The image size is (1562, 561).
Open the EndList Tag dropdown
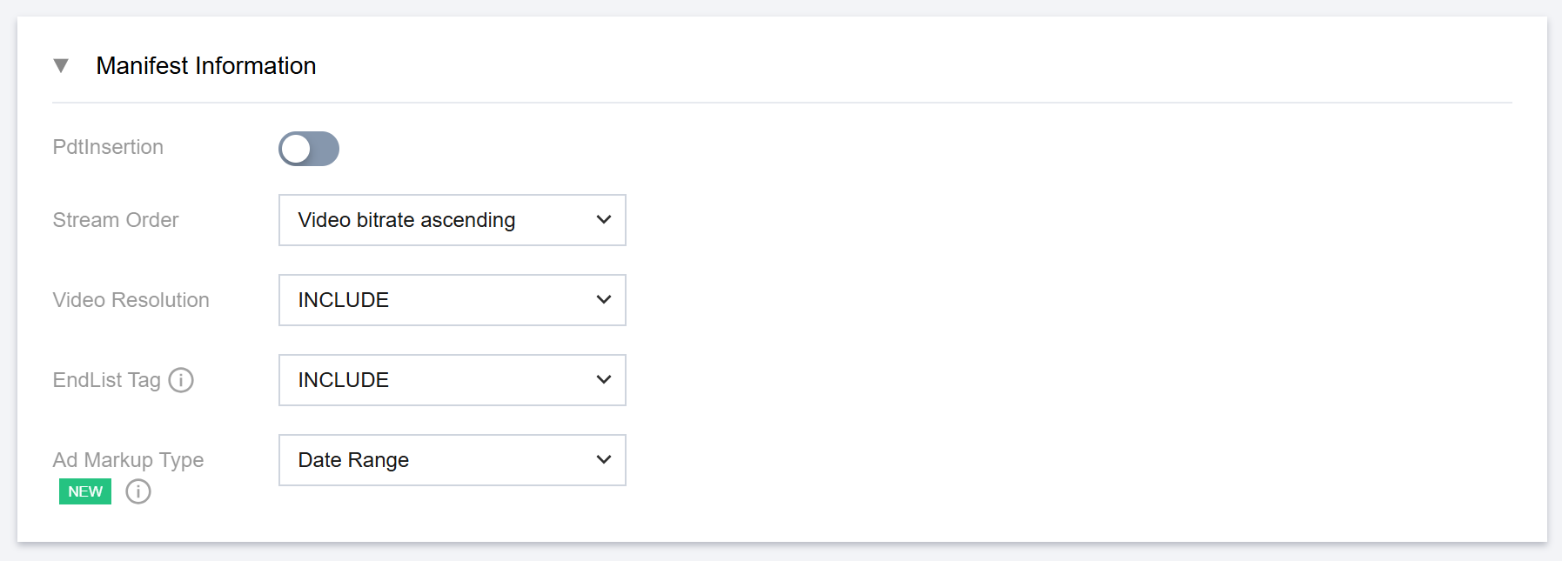[x=452, y=380]
